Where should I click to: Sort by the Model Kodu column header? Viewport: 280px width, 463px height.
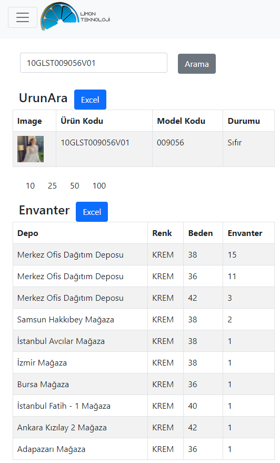[x=181, y=121]
